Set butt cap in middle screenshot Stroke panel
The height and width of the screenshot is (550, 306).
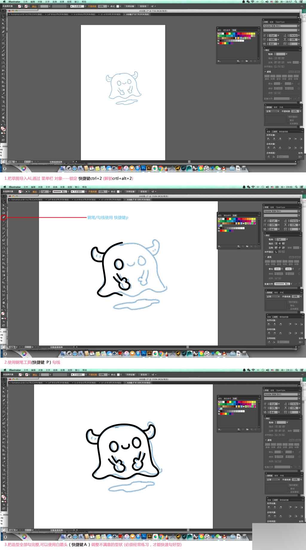click(276, 244)
